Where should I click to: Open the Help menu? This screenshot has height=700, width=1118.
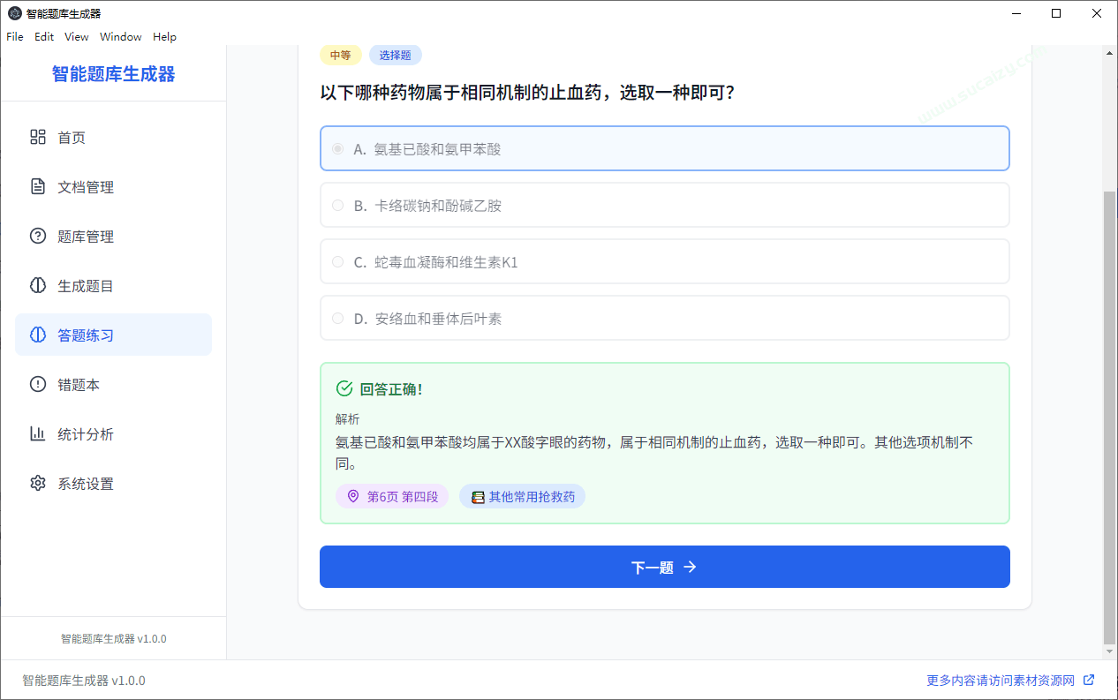[x=164, y=36]
